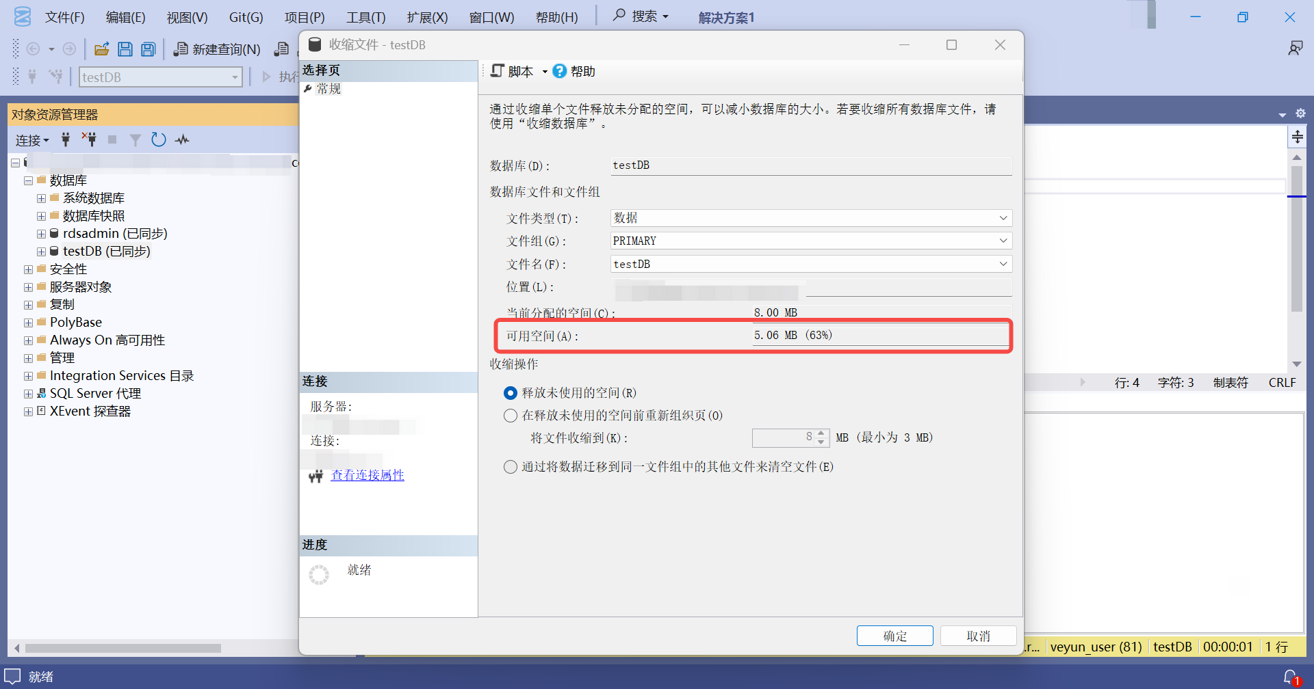The width and height of the screenshot is (1314, 689).
Task: Select 在释放未使用的空间前重新组织页 radio option
Action: point(511,416)
